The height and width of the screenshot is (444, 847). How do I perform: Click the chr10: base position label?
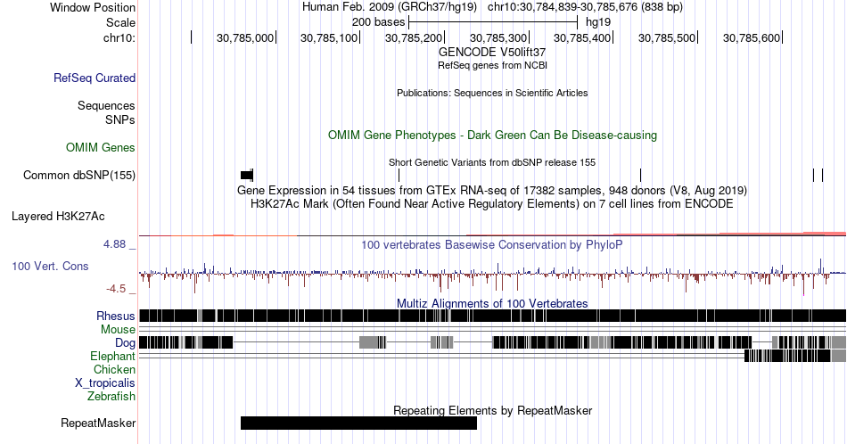point(119,37)
